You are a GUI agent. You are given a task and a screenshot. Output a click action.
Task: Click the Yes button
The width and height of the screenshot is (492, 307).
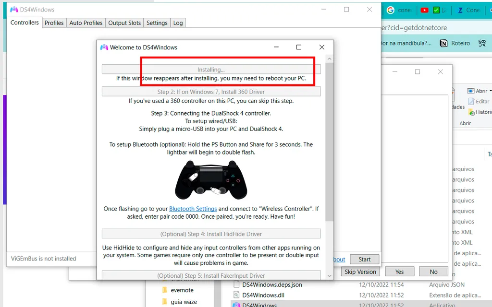pos(399,272)
